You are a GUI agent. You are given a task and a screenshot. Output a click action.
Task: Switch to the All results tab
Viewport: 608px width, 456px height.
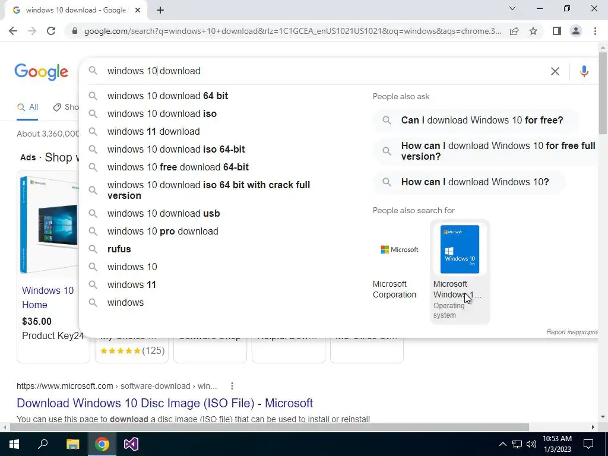pos(27,107)
